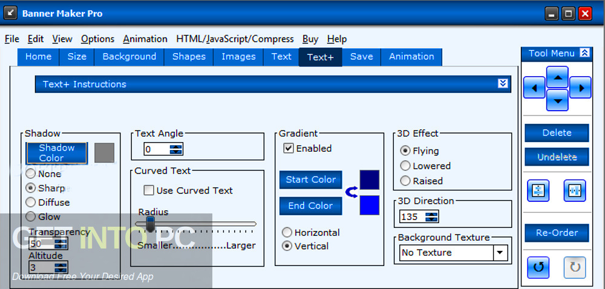
Task: Click the move-up arrow in Tool Menu
Action: click(x=557, y=77)
